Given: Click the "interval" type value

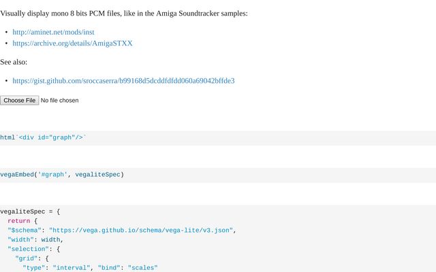Looking at the screenshot, I should click(x=72, y=268).
